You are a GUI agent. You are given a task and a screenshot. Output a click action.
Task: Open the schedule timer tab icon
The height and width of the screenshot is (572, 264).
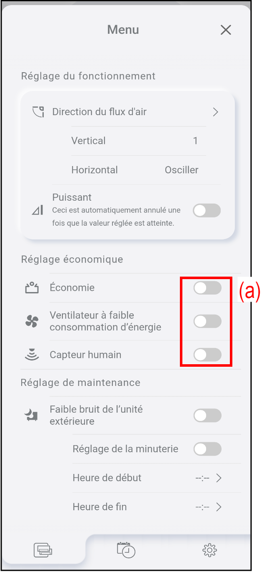tap(126, 550)
